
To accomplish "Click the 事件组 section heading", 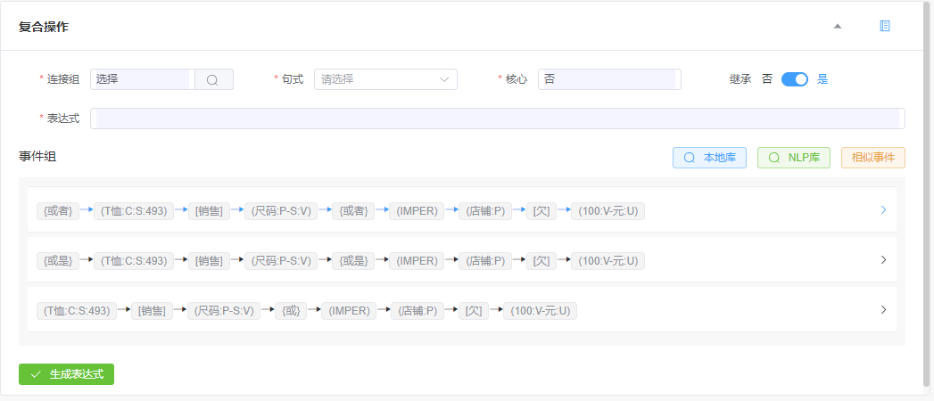I will pos(37,157).
